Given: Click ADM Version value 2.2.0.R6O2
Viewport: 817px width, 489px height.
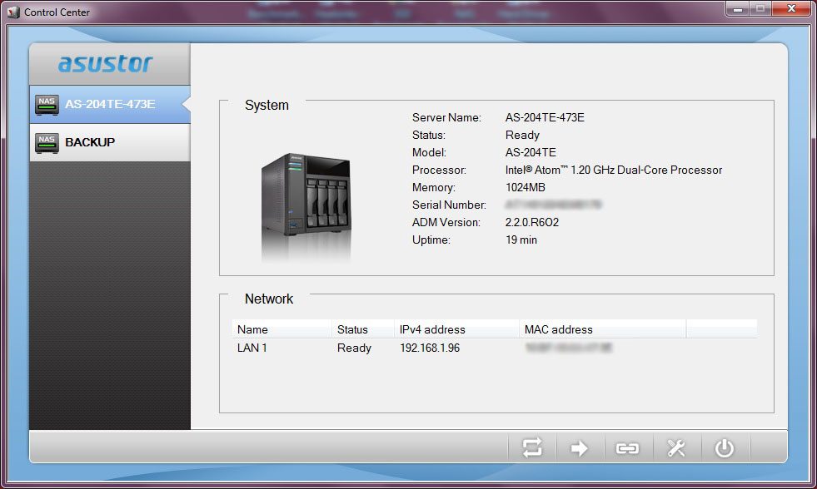Looking at the screenshot, I should pos(532,222).
